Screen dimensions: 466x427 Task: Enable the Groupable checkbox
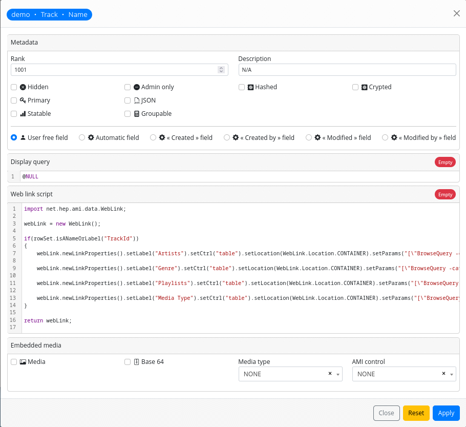pos(127,114)
